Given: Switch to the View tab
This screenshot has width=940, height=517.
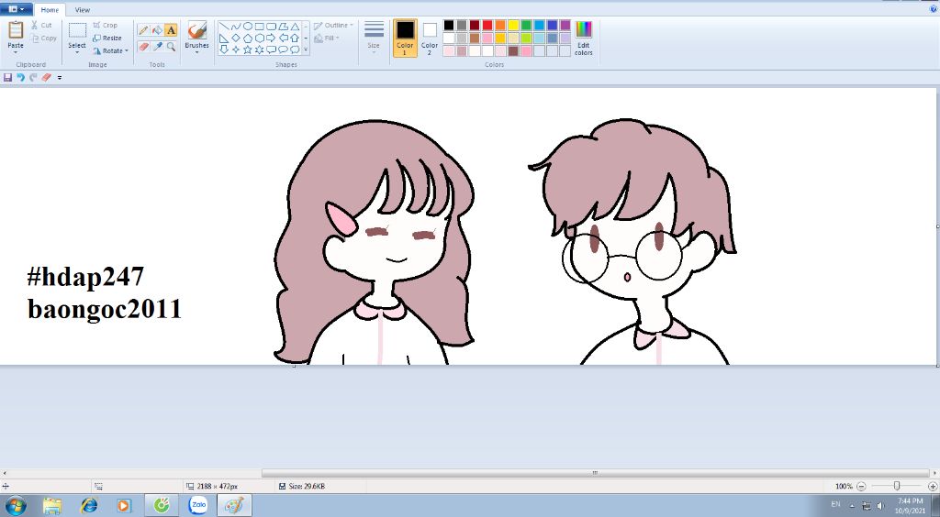Looking at the screenshot, I should pyautogui.click(x=83, y=10).
